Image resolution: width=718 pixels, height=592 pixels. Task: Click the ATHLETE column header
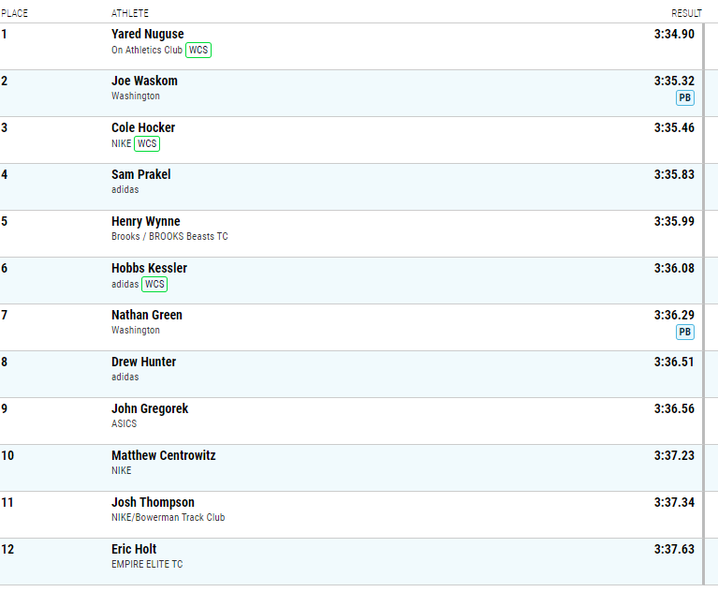click(x=130, y=13)
